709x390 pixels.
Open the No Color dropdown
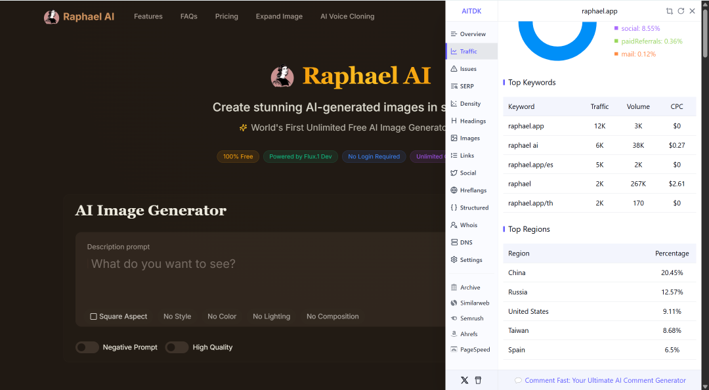click(222, 316)
